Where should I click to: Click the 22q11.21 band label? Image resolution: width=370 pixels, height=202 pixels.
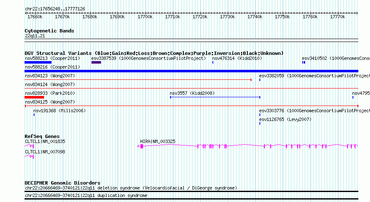[x=35, y=36]
